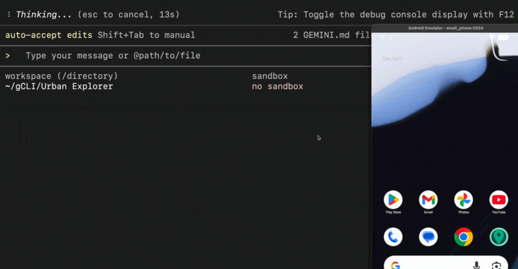Open the Messages app
The height and width of the screenshot is (269, 518).
(428, 237)
